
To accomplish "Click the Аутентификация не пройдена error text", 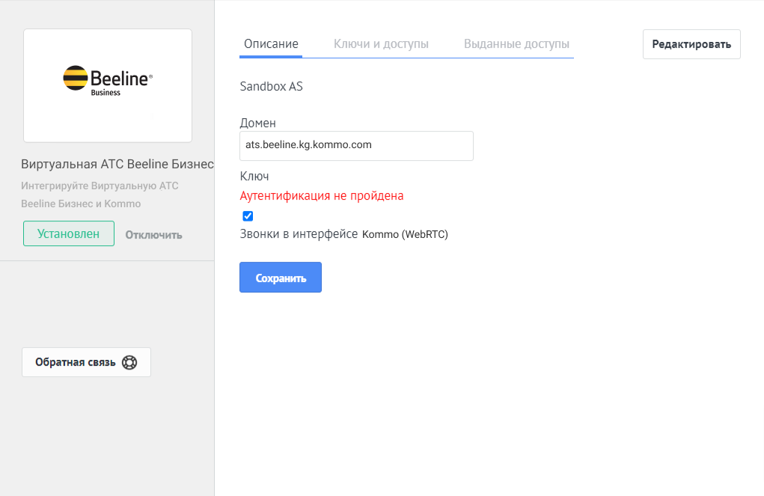I will tap(322, 196).
